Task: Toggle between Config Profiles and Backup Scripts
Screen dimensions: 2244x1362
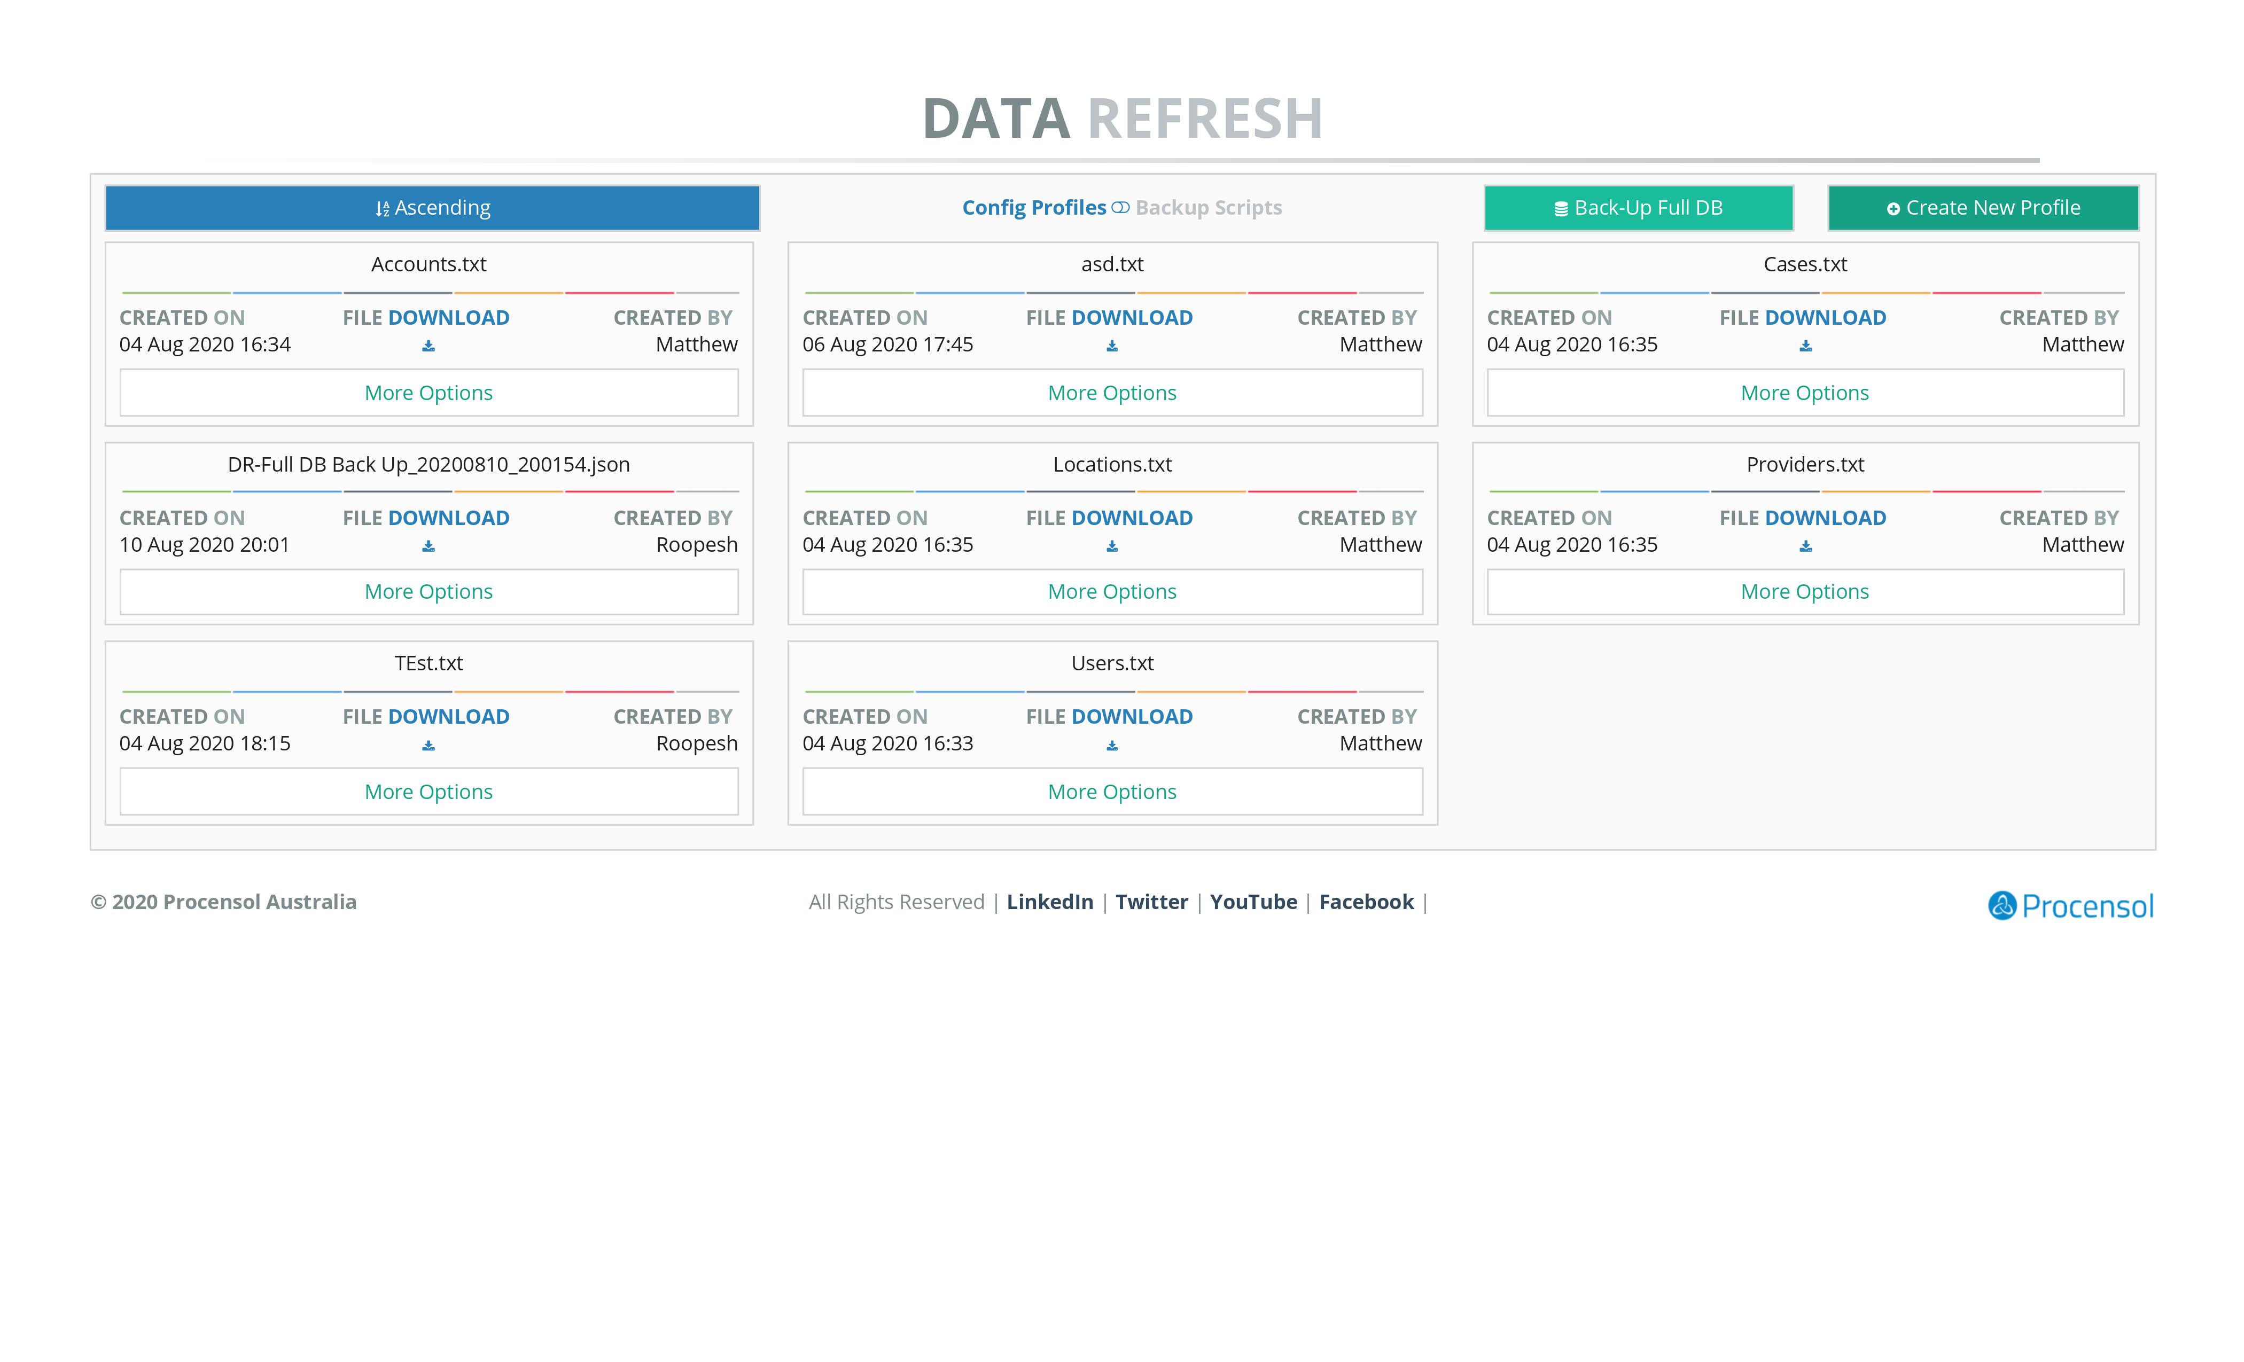Action: coord(1120,208)
